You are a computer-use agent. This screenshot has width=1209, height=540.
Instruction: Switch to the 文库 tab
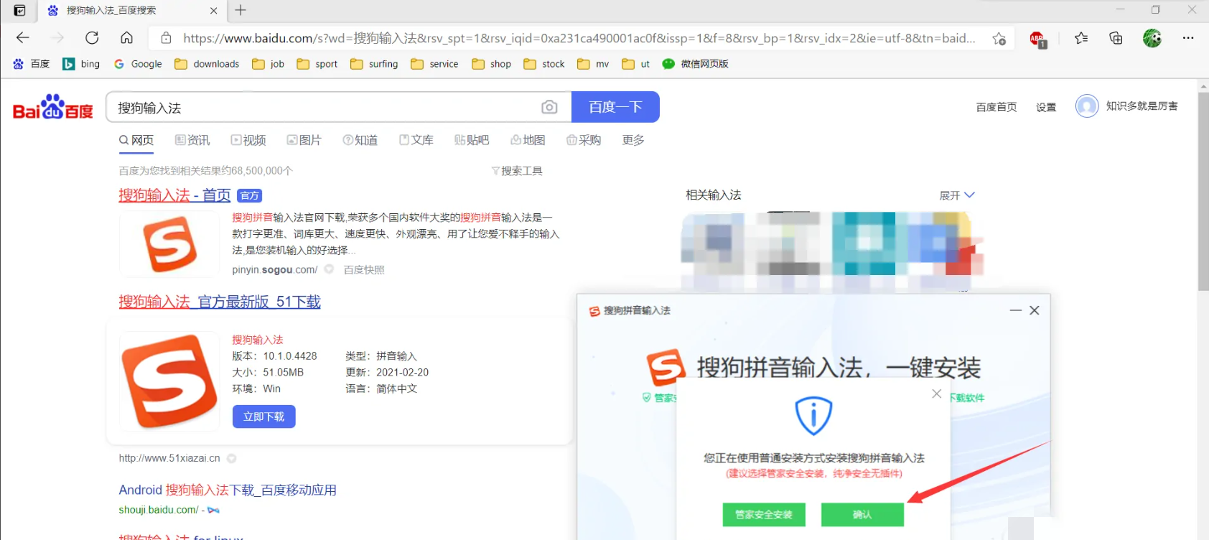point(416,140)
